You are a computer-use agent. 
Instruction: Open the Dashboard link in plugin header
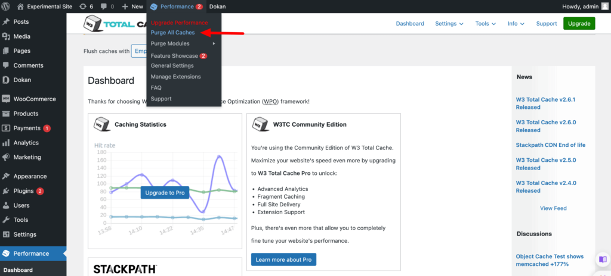pyautogui.click(x=410, y=24)
